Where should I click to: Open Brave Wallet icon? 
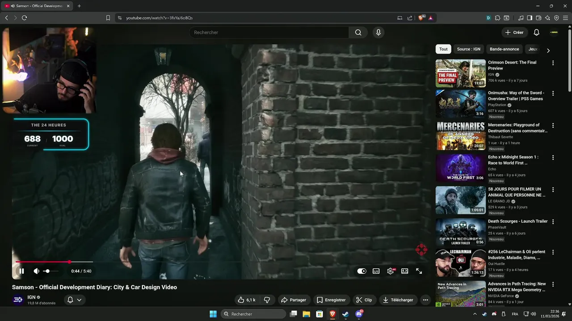pos(538,18)
